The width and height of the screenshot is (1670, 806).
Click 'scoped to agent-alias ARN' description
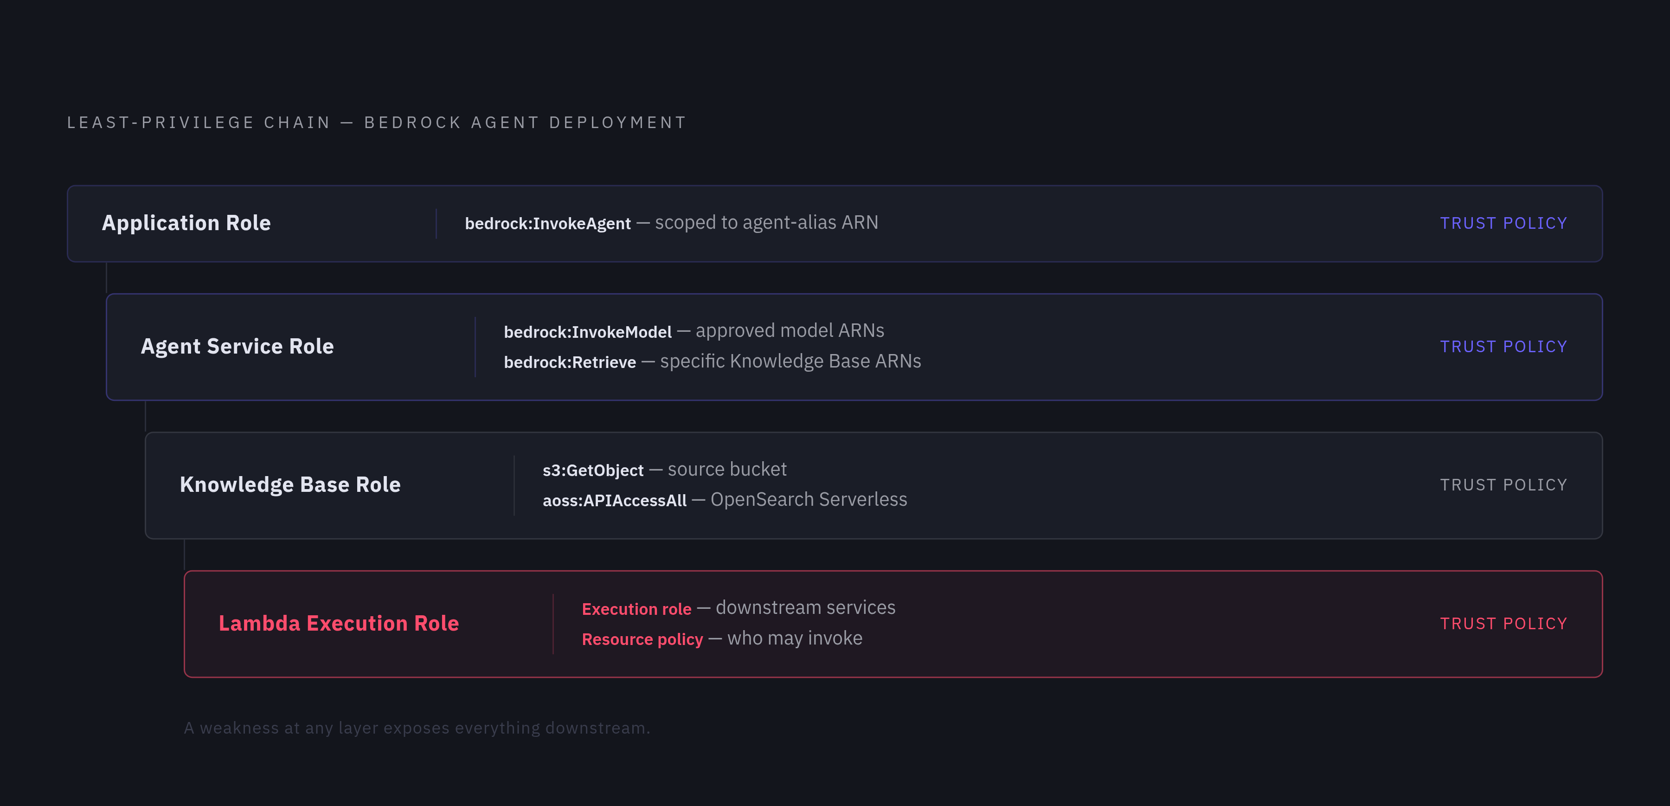(x=766, y=222)
